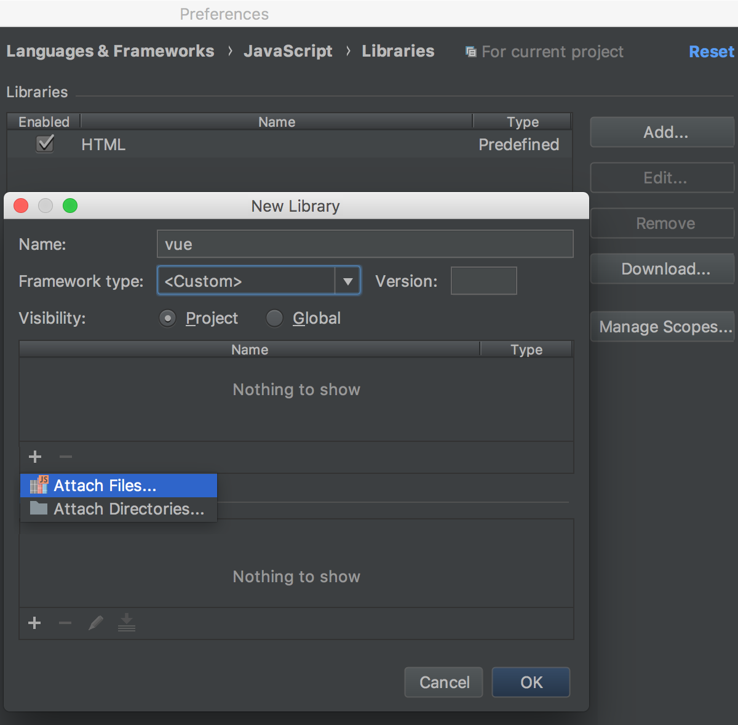This screenshot has width=738, height=725.
Task: Click the 'For current project' scope icon
Action: click(x=470, y=52)
